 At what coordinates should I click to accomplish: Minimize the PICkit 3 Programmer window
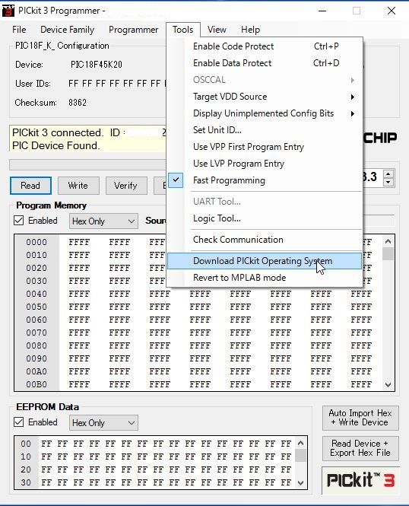[322, 11]
